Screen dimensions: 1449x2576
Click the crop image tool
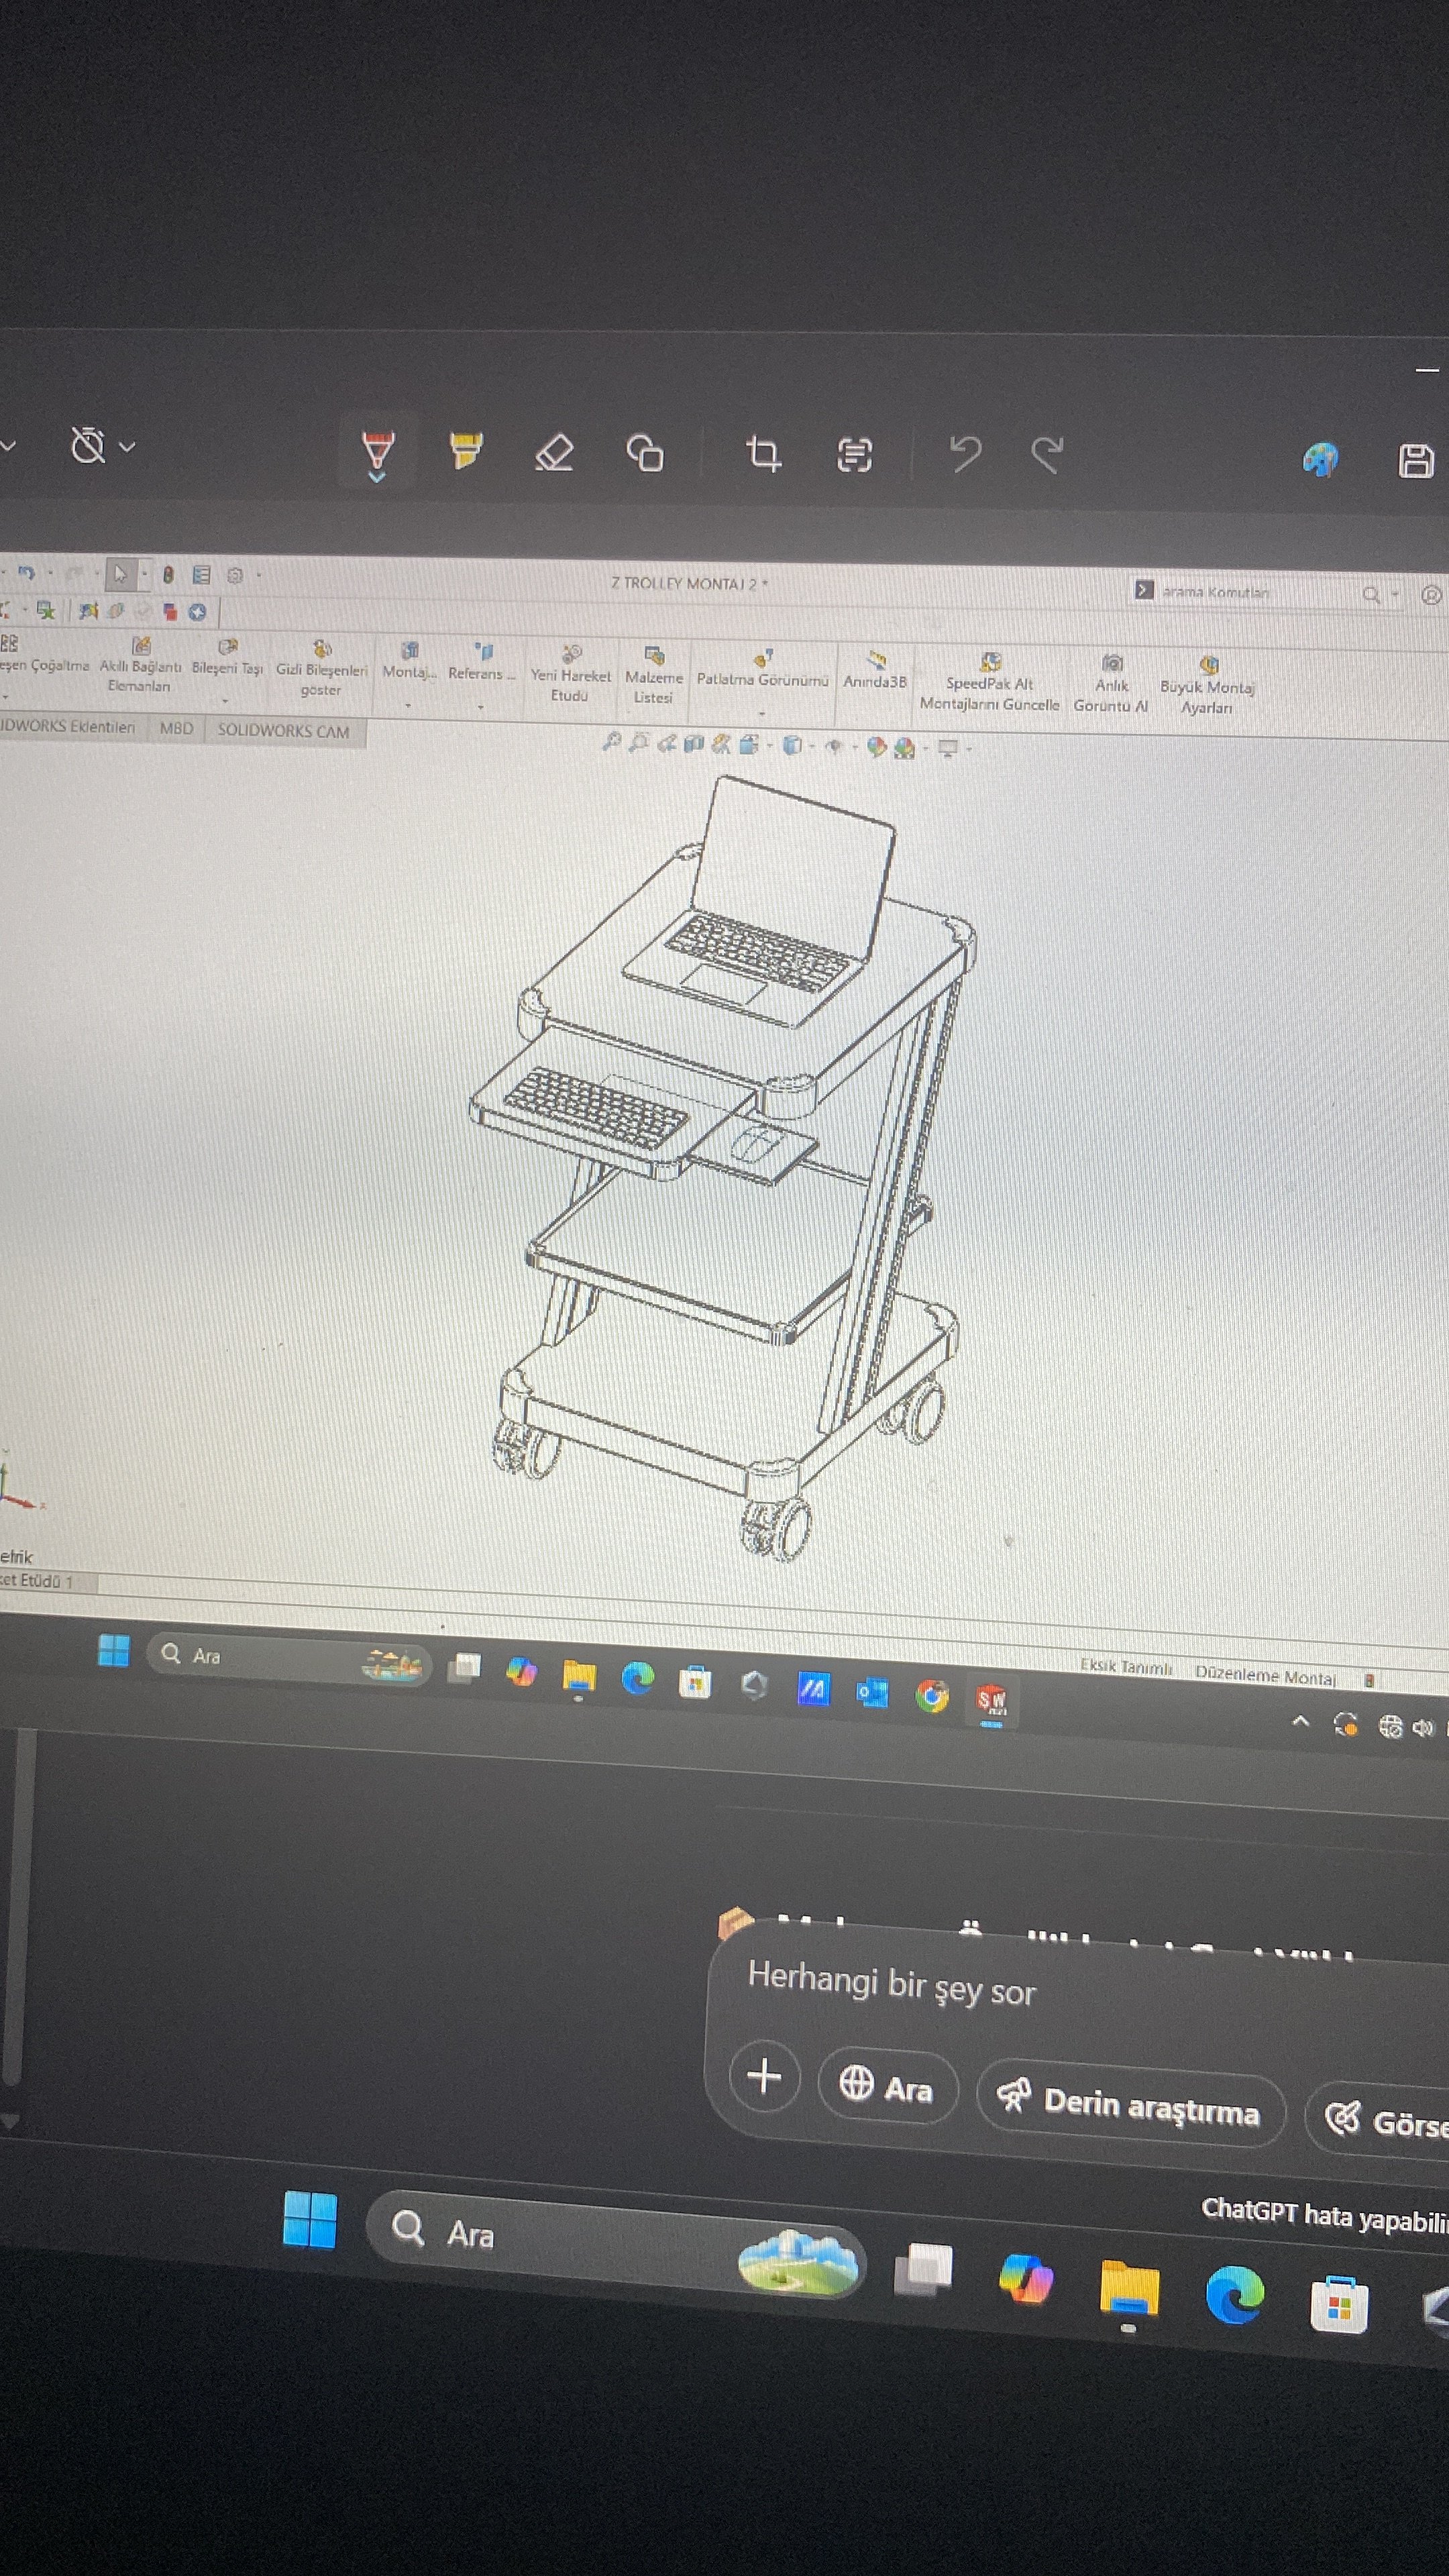763,454
